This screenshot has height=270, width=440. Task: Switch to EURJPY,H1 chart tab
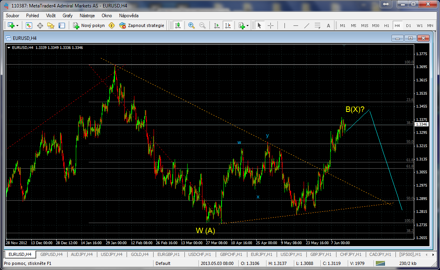coord(261,254)
